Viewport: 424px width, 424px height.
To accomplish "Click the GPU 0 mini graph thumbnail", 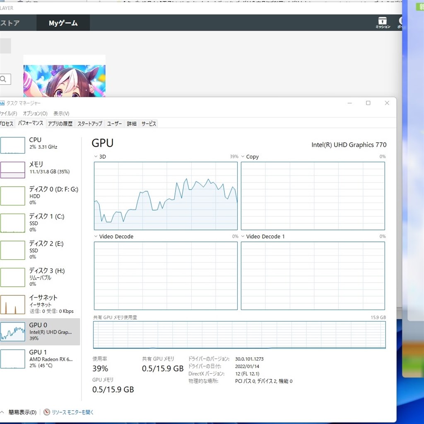I will coord(12,332).
